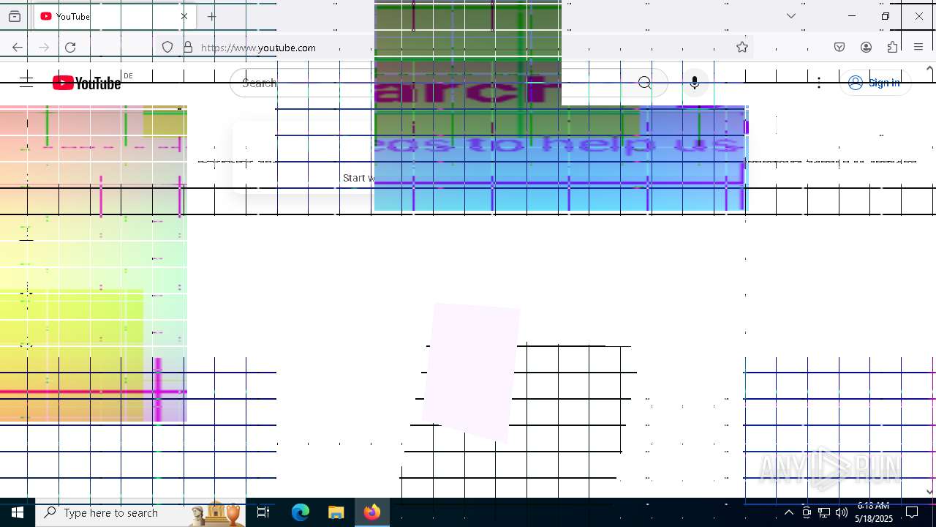Launch Microsoft Edge from taskbar

(301, 513)
